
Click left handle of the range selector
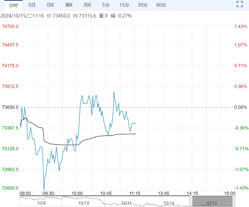coord(191,201)
